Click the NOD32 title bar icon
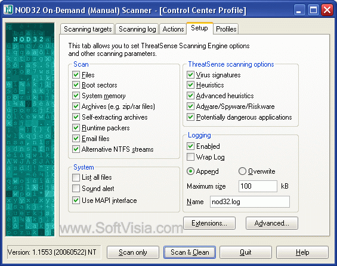Image resolution: width=337 pixels, height=266 pixels. (x=8, y=10)
